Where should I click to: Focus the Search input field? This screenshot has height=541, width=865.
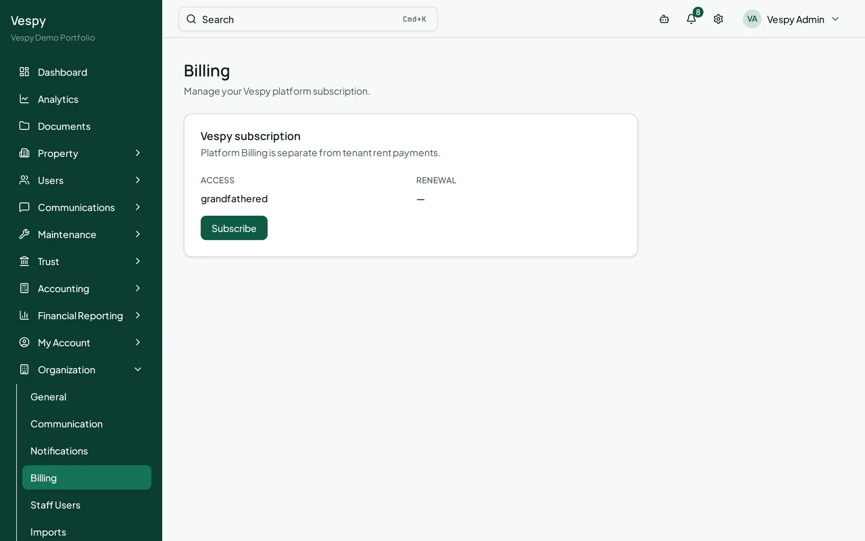(308, 19)
